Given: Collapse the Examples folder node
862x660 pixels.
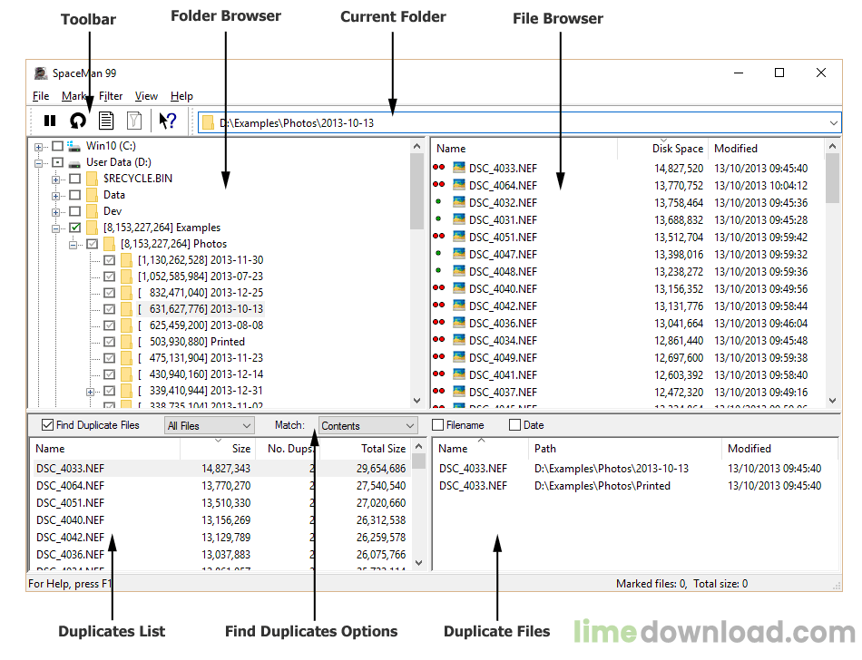Looking at the screenshot, I should (x=56, y=228).
